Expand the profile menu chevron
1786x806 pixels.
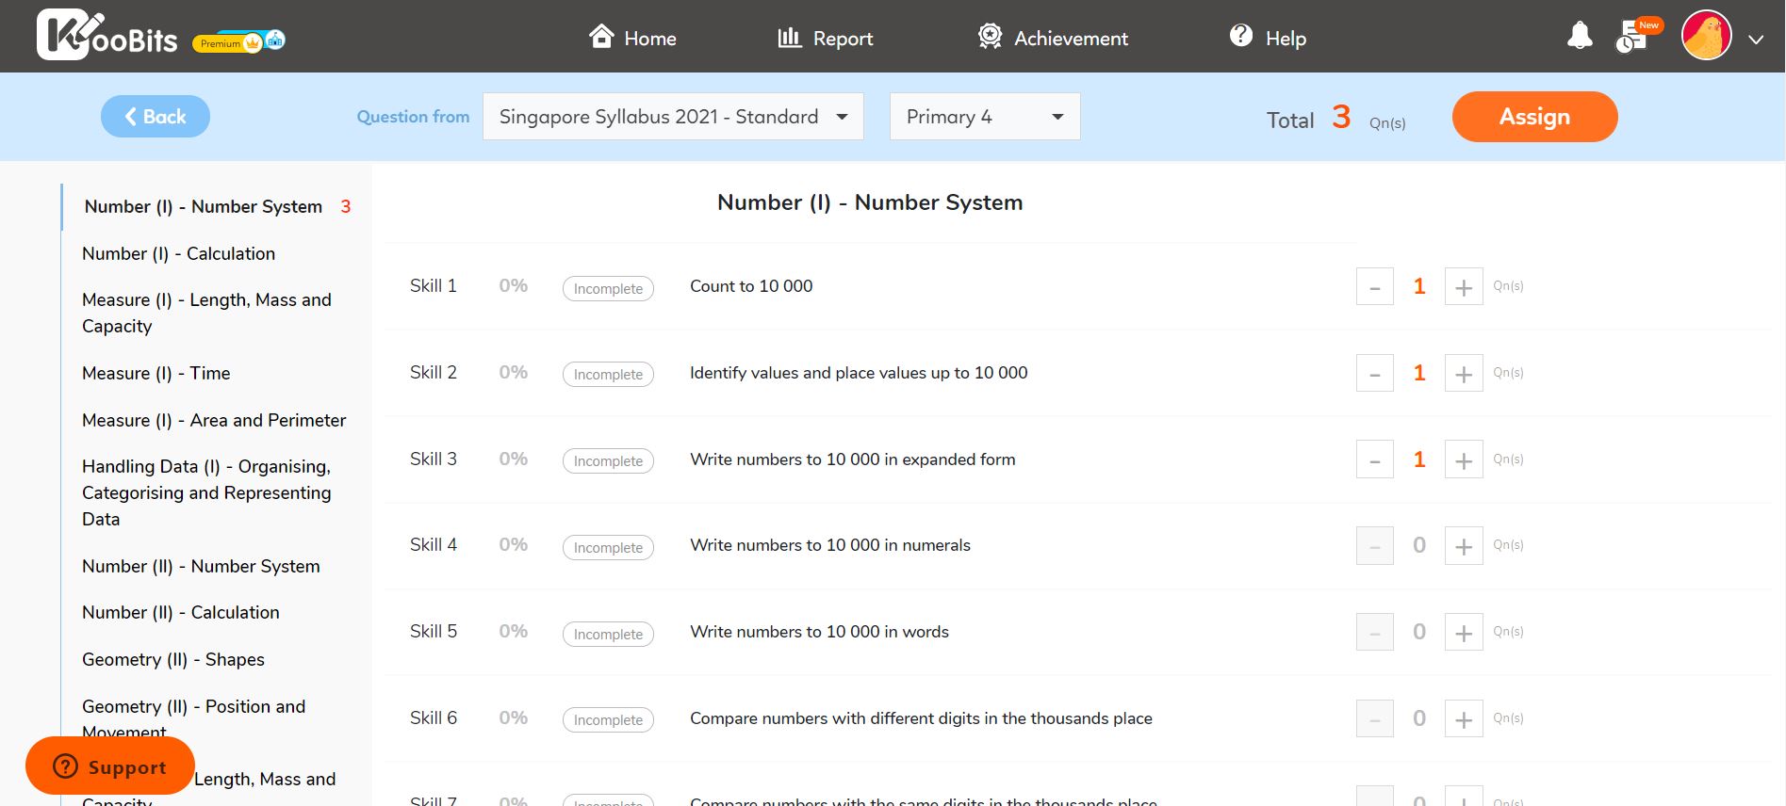coord(1756,40)
